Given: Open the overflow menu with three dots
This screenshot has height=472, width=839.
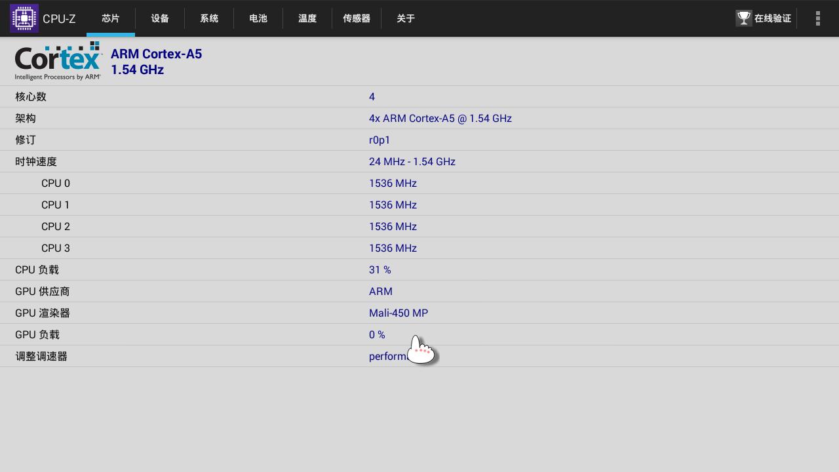Looking at the screenshot, I should click(x=817, y=18).
